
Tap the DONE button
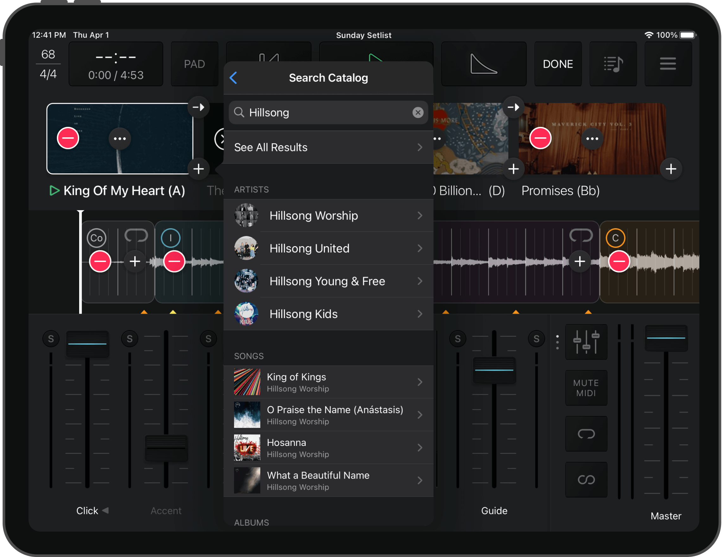[558, 64]
